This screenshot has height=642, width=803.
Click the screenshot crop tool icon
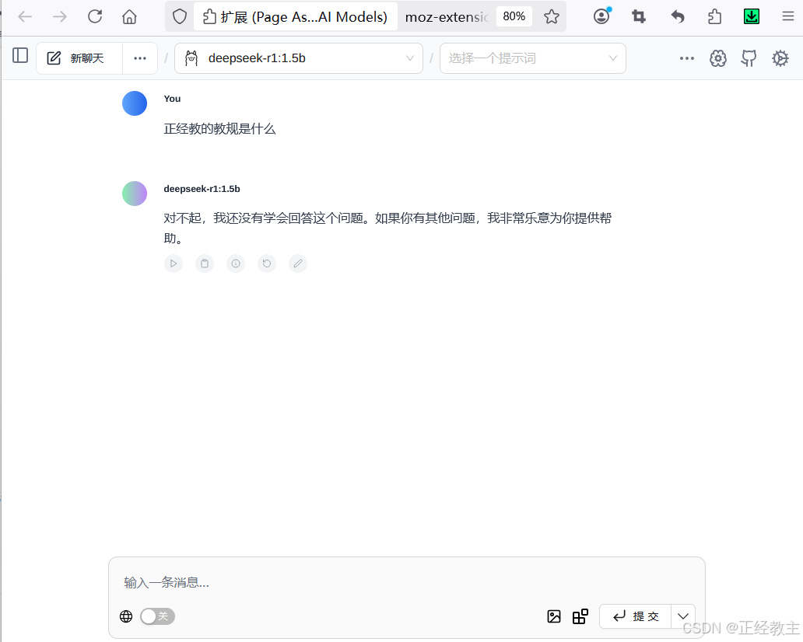click(639, 17)
